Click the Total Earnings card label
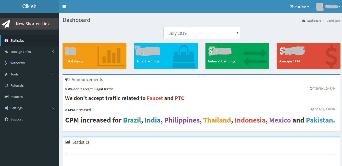The image size is (342, 166). (148, 61)
